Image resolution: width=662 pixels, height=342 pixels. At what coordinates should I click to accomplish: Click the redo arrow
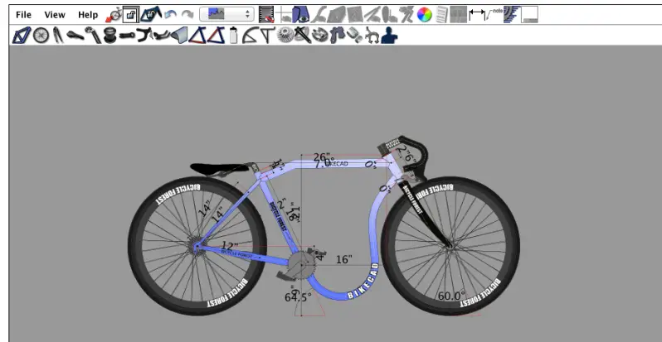[187, 15]
